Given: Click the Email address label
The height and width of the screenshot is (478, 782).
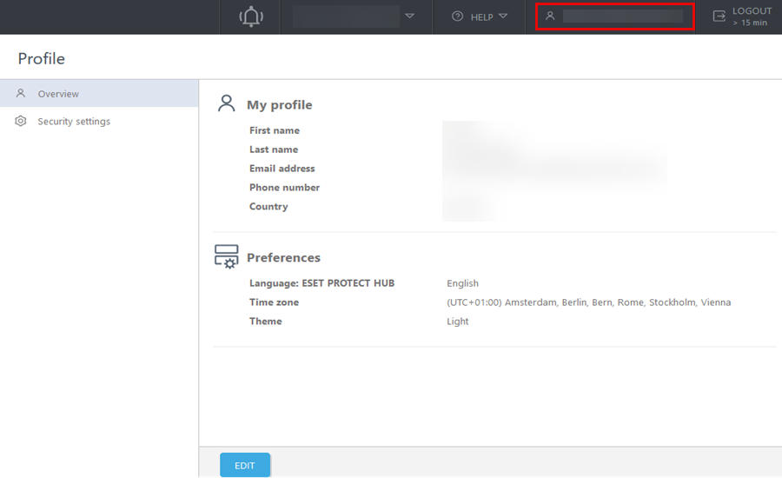Looking at the screenshot, I should point(282,169).
